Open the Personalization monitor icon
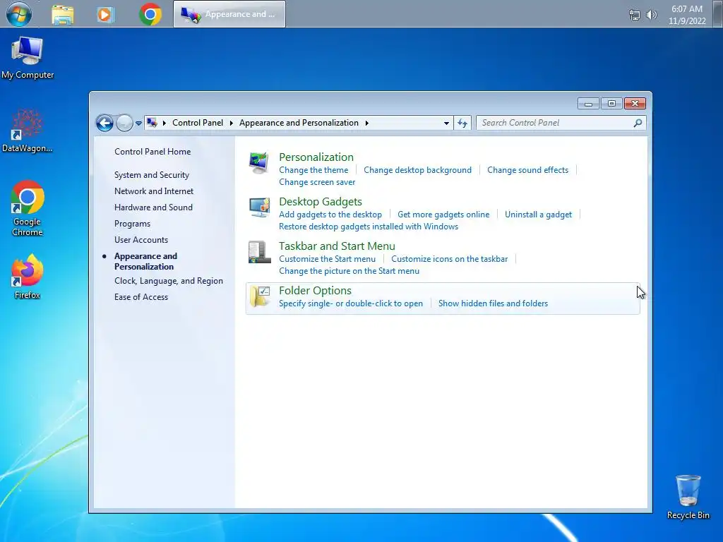 coord(258,163)
